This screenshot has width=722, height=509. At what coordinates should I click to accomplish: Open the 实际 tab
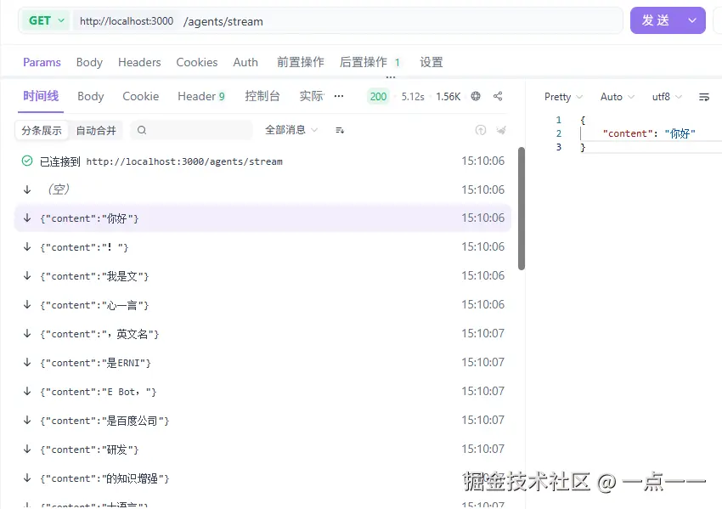pos(312,96)
